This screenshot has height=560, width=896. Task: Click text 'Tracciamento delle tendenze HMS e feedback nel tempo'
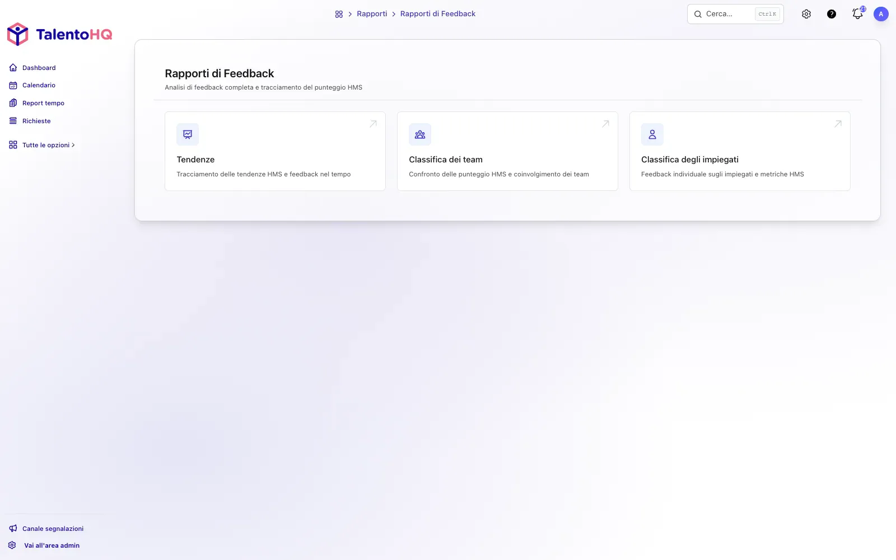coord(264,174)
